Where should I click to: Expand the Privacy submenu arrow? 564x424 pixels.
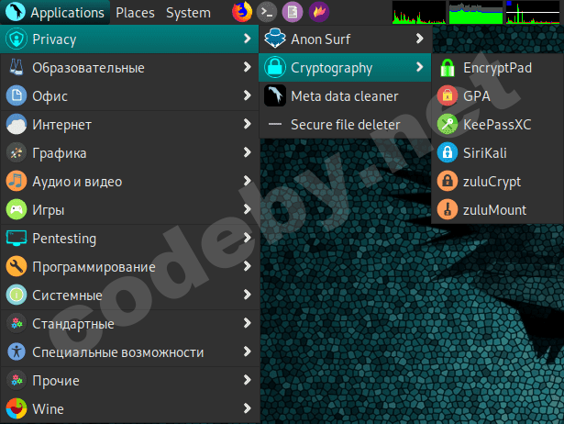click(247, 39)
